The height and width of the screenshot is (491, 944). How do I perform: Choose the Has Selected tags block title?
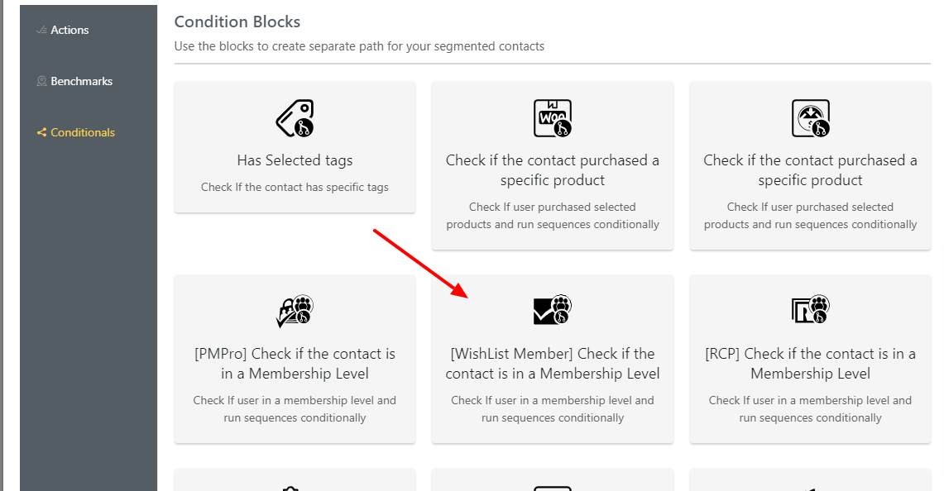[295, 160]
